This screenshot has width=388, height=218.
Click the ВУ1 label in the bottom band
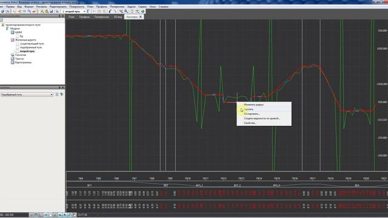point(89,185)
